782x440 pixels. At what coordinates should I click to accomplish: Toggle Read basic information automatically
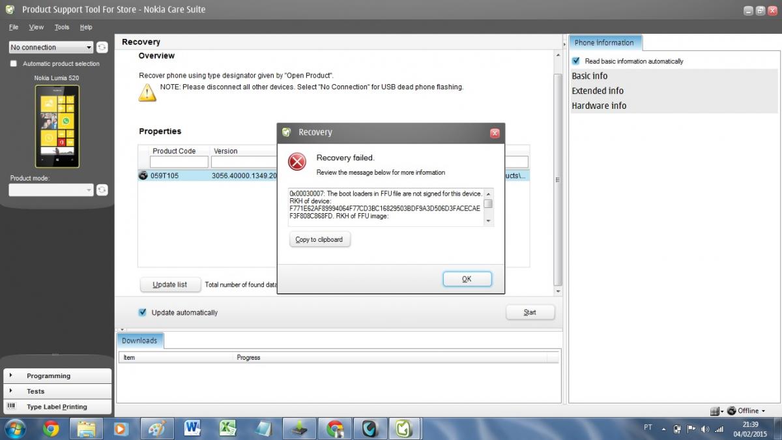coord(575,61)
